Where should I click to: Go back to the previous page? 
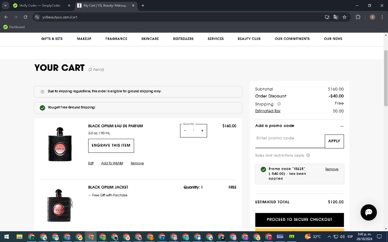pyautogui.click(x=6, y=17)
